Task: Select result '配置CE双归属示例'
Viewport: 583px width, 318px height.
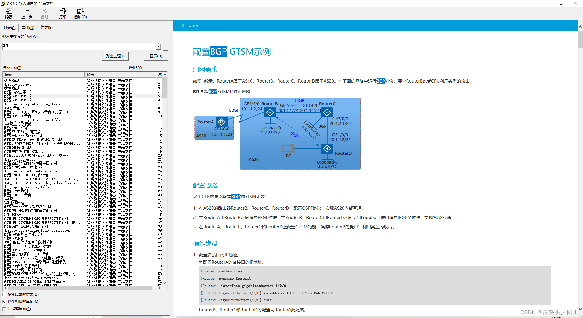Action: coord(19,93)
